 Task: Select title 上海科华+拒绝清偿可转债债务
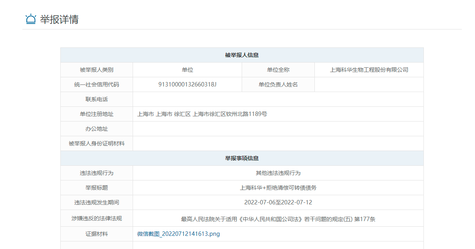point(278,188)
